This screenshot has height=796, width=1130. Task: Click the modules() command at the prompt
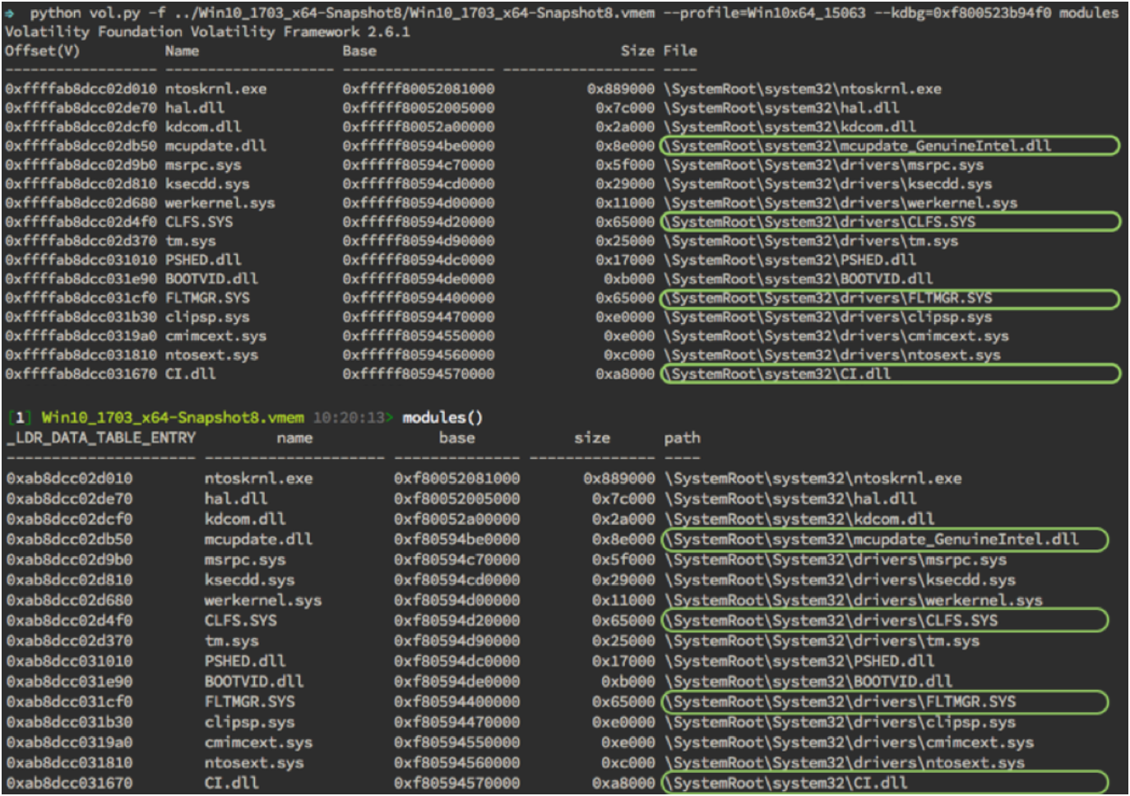[x=442, y=418]
